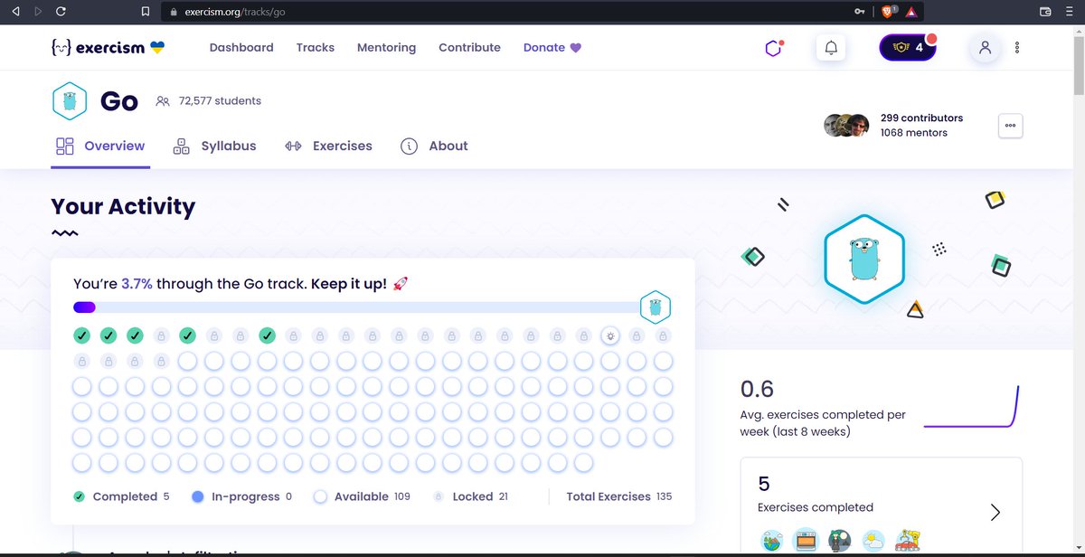This screenshot has height=557, width=1085.
Task: Open the reputation badge showing 4
Action: point(908,48)
